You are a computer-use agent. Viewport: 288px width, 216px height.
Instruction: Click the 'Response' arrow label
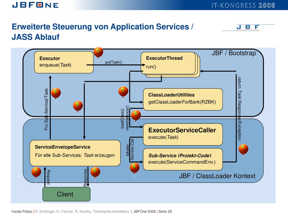click(85, 178)
